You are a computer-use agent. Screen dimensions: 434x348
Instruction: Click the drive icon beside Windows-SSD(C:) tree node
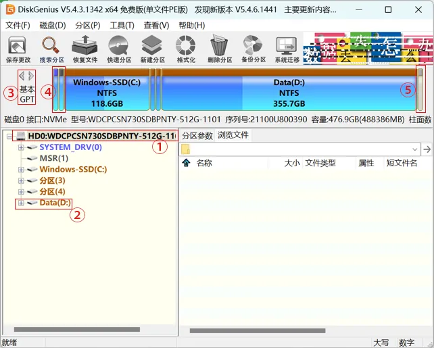(32, 170)
